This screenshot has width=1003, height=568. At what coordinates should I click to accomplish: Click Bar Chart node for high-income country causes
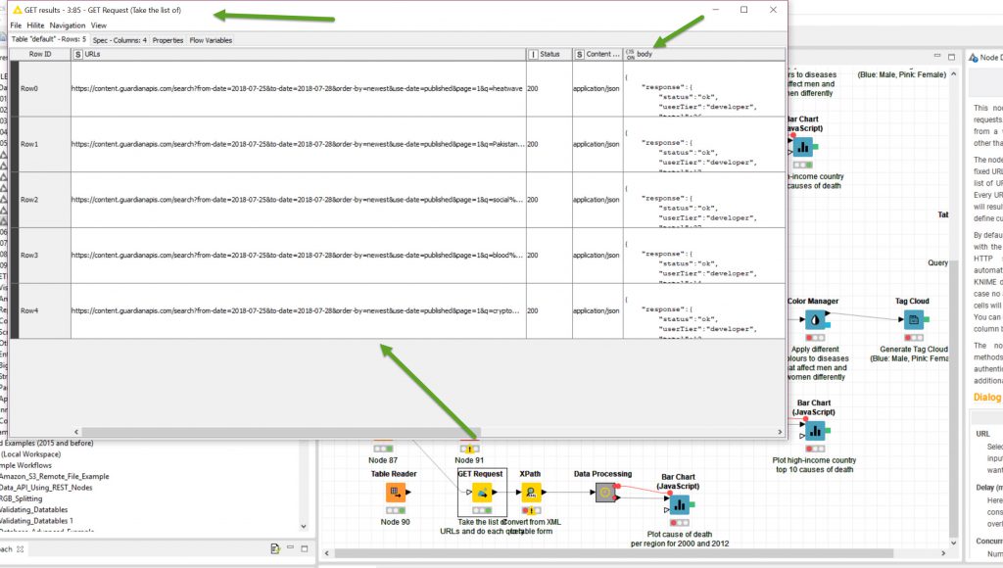coord(813,430)
